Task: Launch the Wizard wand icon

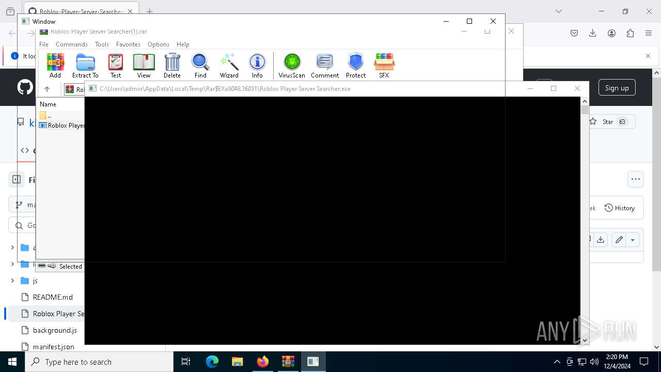Action: [x=229, y=66]
